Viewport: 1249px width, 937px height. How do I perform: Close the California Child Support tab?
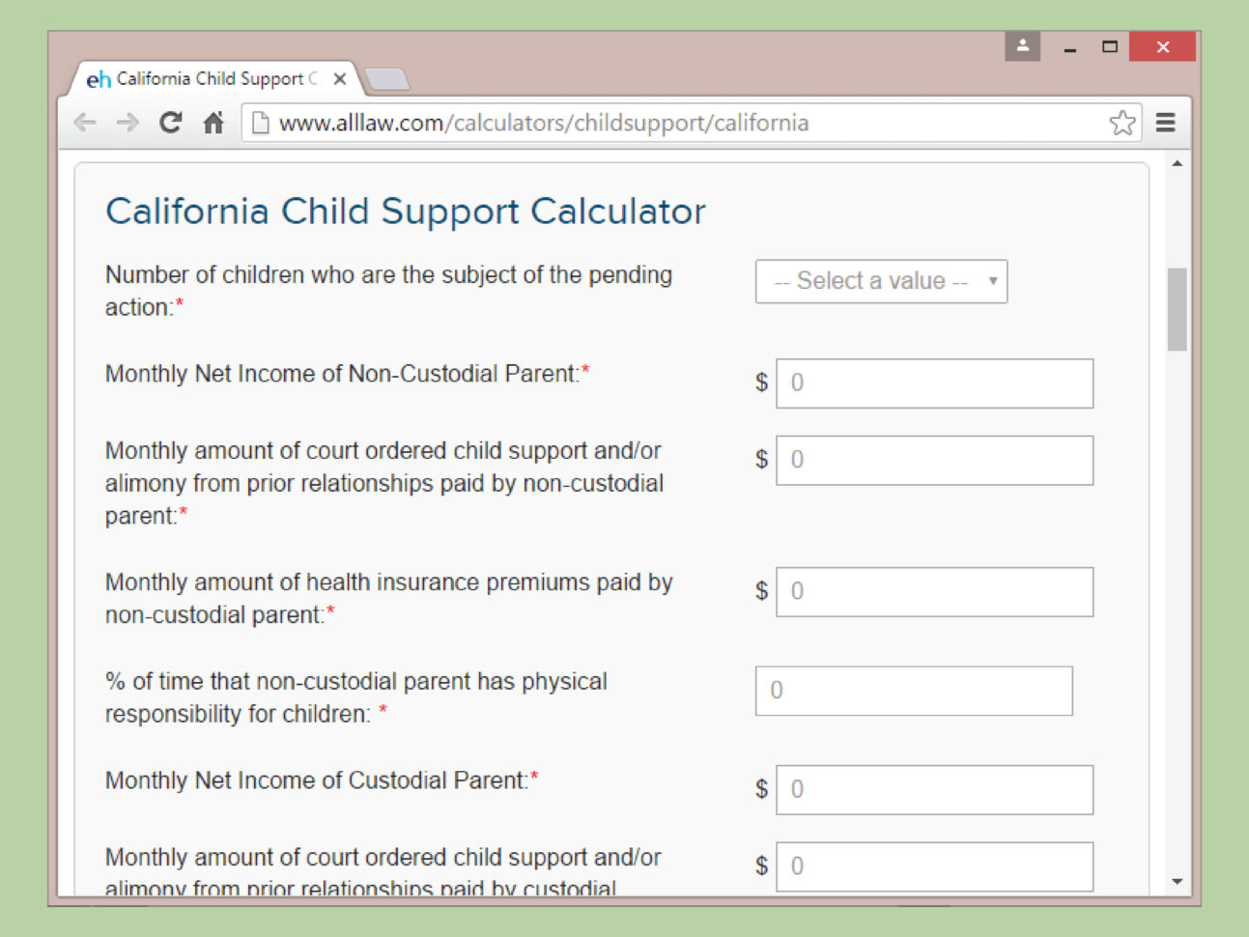(x=340, y=78)
